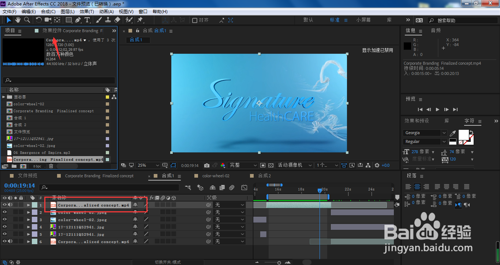Viewport: 500px width, 265px height.
Task: Open the 动画(A) menu
Action: 107,12
